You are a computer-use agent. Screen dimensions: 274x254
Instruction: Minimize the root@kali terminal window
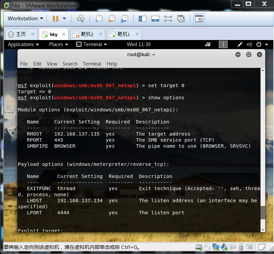tap(238, 55)
